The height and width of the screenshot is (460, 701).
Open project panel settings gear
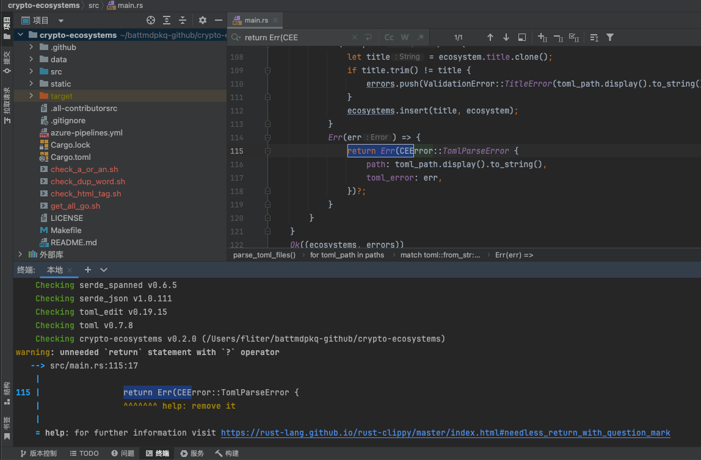coord(203,20)
